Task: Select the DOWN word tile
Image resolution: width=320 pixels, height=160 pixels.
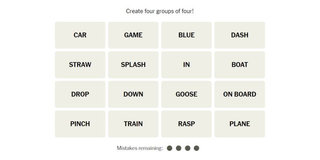Action: point(133,94)
